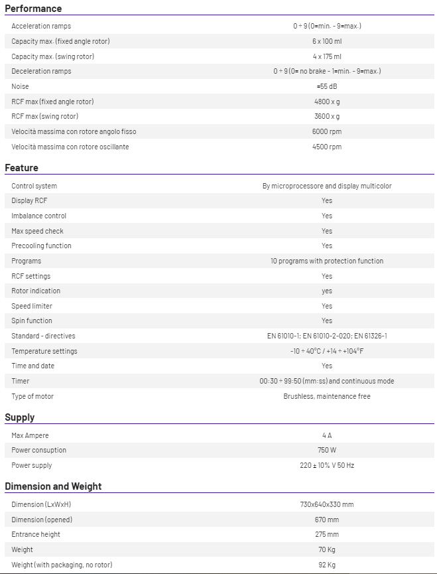Select the Power supply value
Image resolution: width=437 pixels, height=574 pixels.
point(327,465)
